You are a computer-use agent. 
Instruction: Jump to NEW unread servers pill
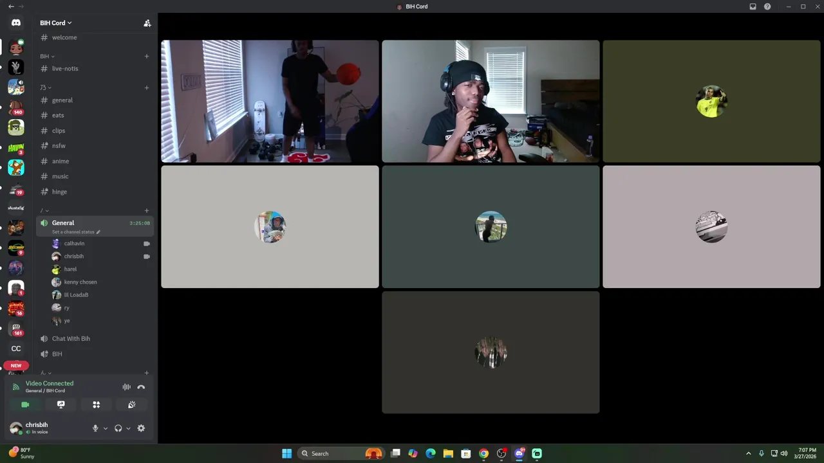[16, 365]
